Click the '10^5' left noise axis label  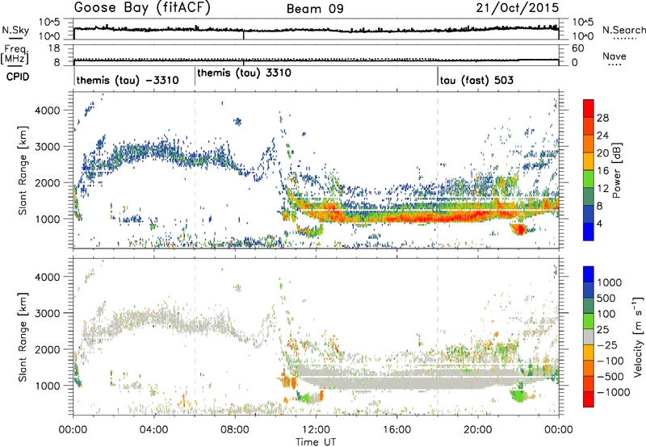(x=49, y=23)
